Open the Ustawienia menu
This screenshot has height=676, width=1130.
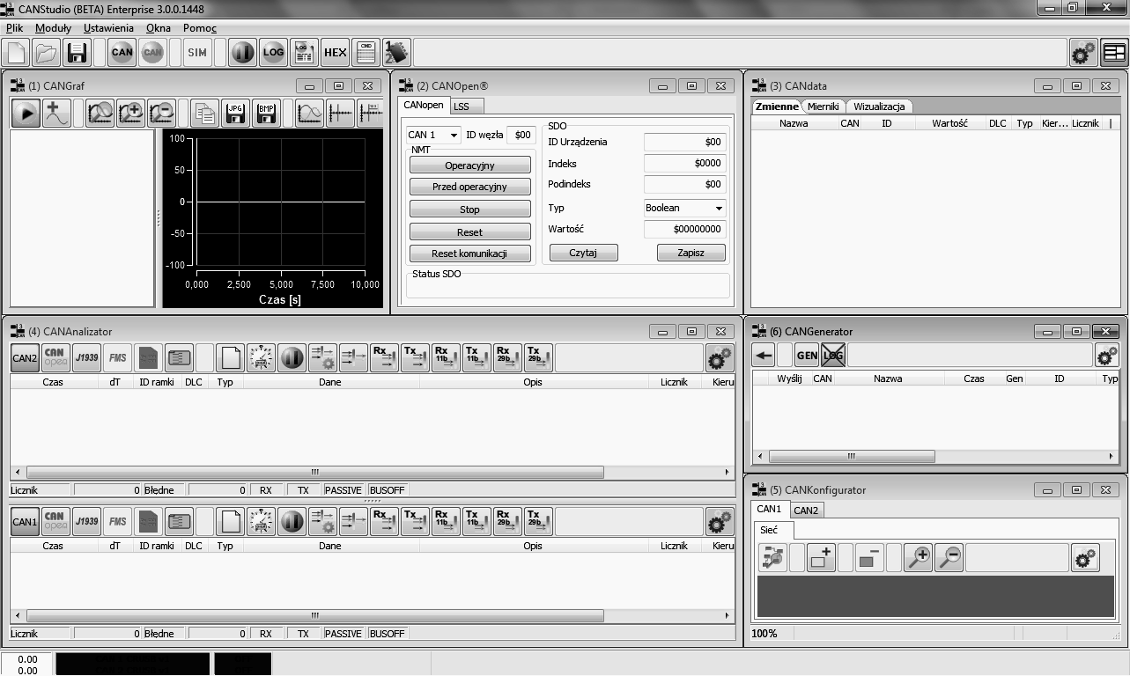108,28
